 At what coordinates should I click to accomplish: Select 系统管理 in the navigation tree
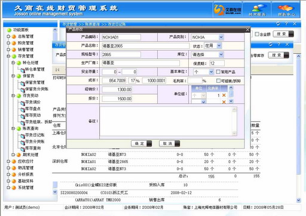coord(26,187)
